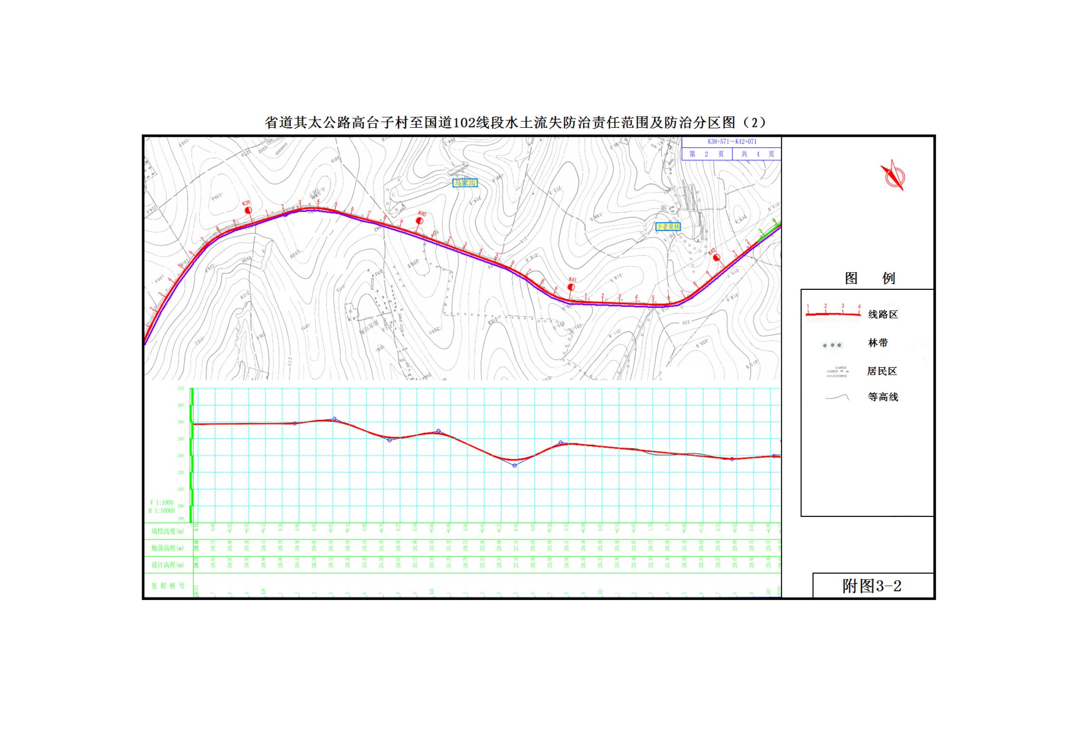
Task: Click the 设计高程(m) row label
Action: [x=167, y=564]
